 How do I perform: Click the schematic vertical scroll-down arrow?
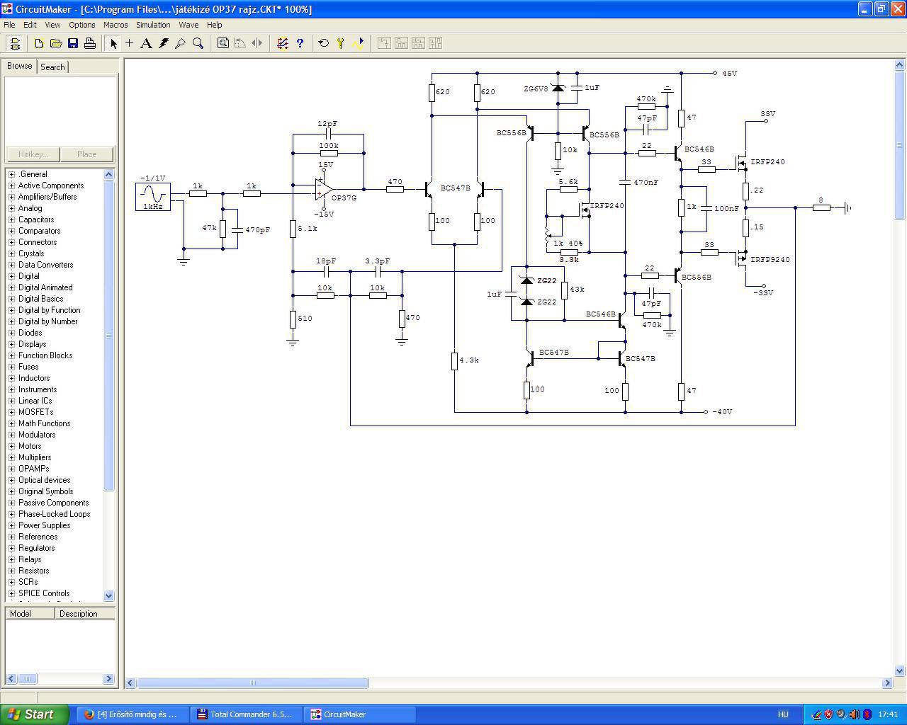900,670
